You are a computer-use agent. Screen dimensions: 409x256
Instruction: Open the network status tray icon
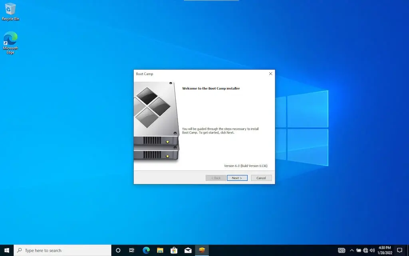pos(365,250)
